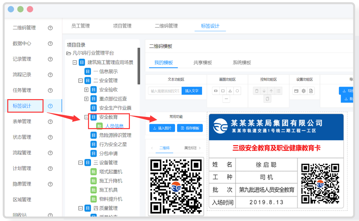Screen dimensions: 359x221
Task: Click the duplicate/copy icon below the arrows
Action: [x=268, y=98]
